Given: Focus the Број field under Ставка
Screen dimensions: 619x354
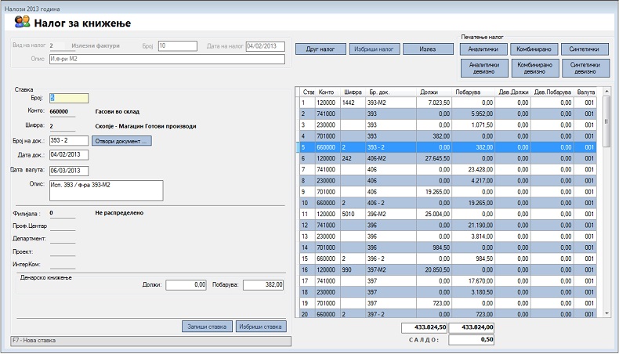Looking at the screenshot, I should (69, 98).
